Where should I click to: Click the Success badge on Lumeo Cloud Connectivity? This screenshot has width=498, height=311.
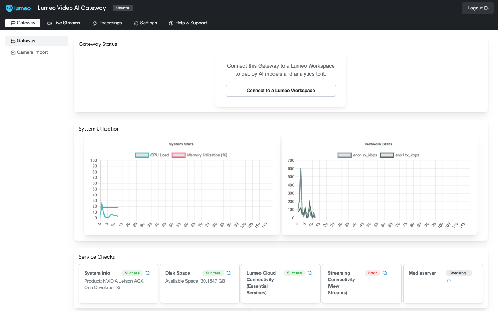(294, 273)
